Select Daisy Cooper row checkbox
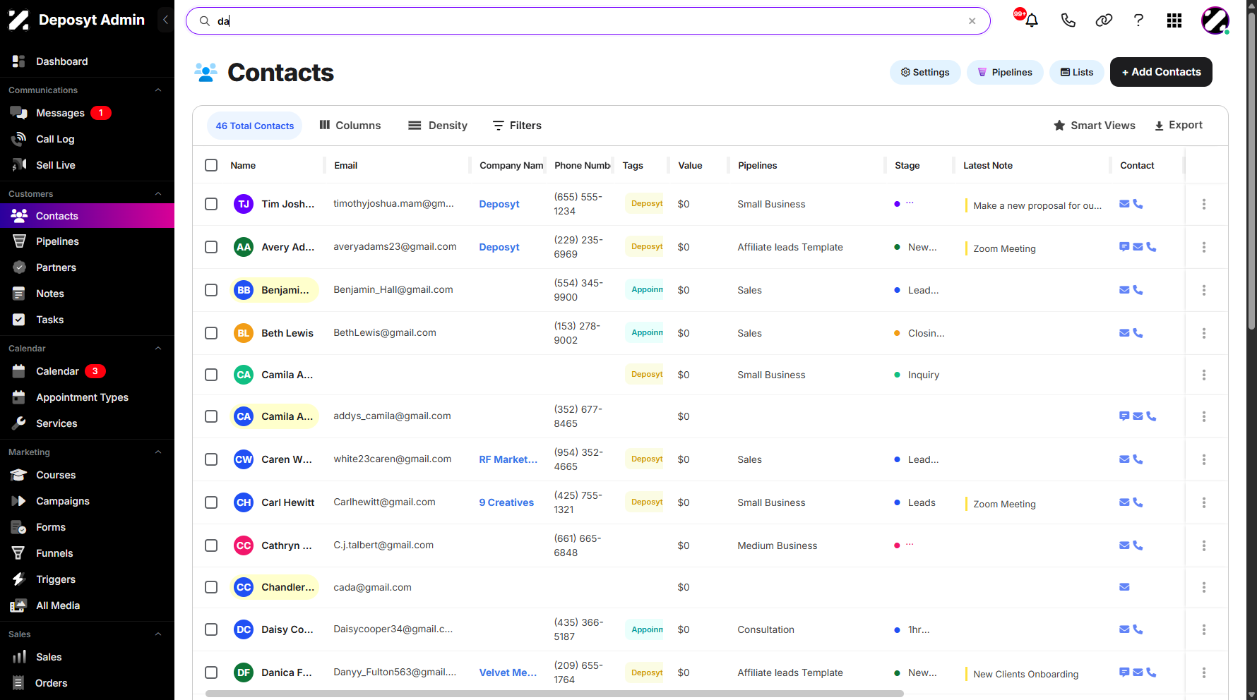Screen dimensions: 1257x700 [211, 629]
